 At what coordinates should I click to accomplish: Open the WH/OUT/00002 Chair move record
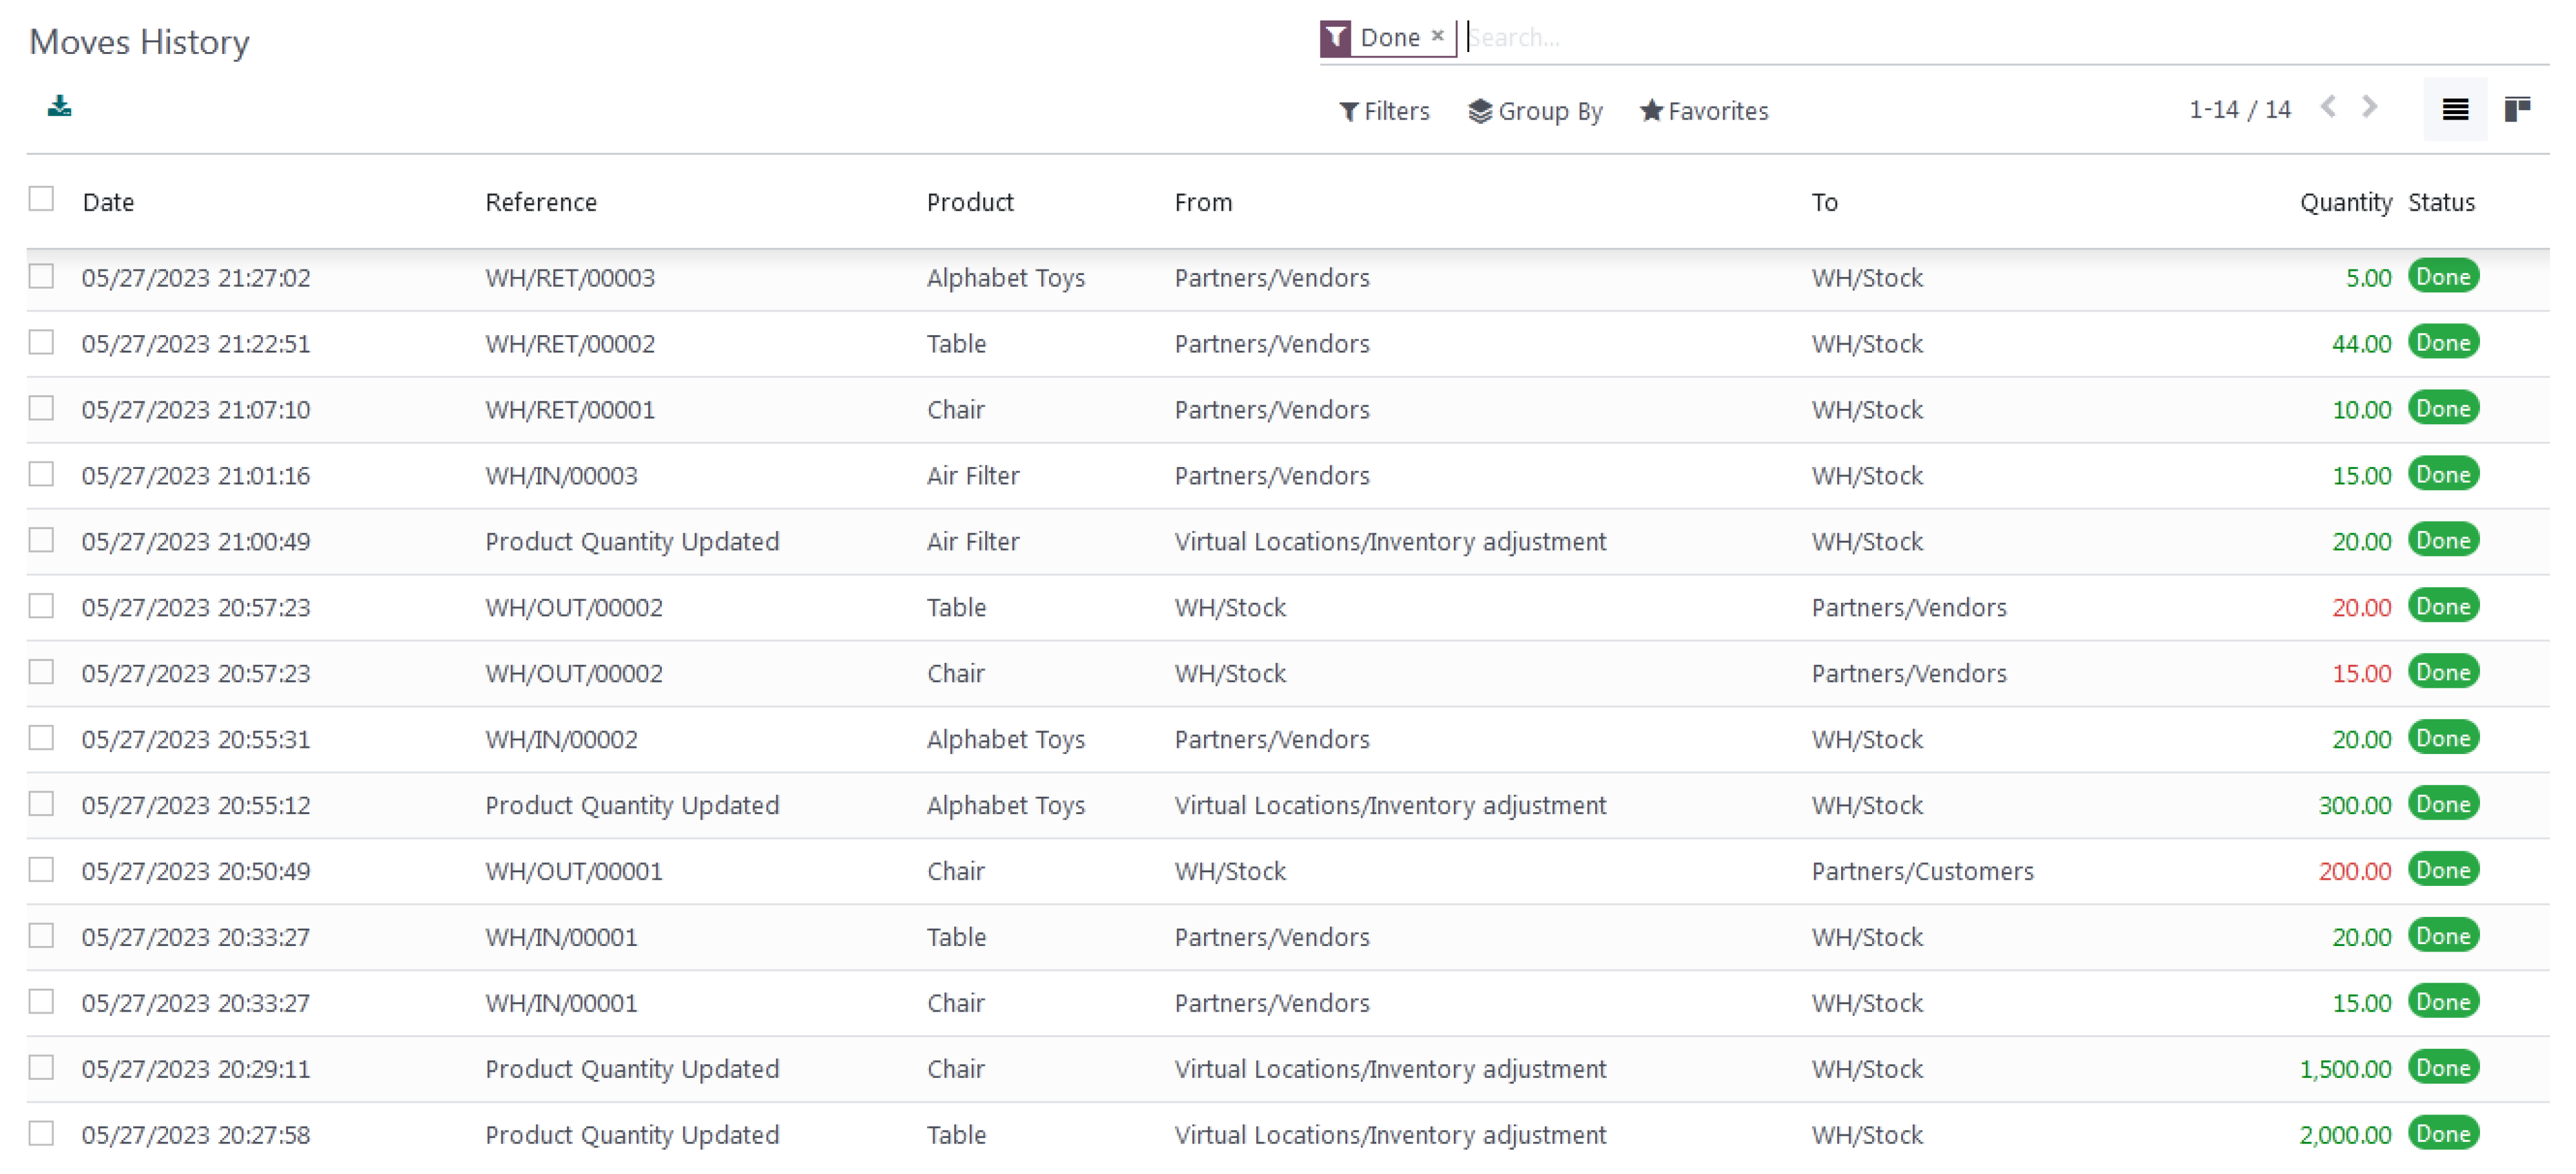pos(573,673)
